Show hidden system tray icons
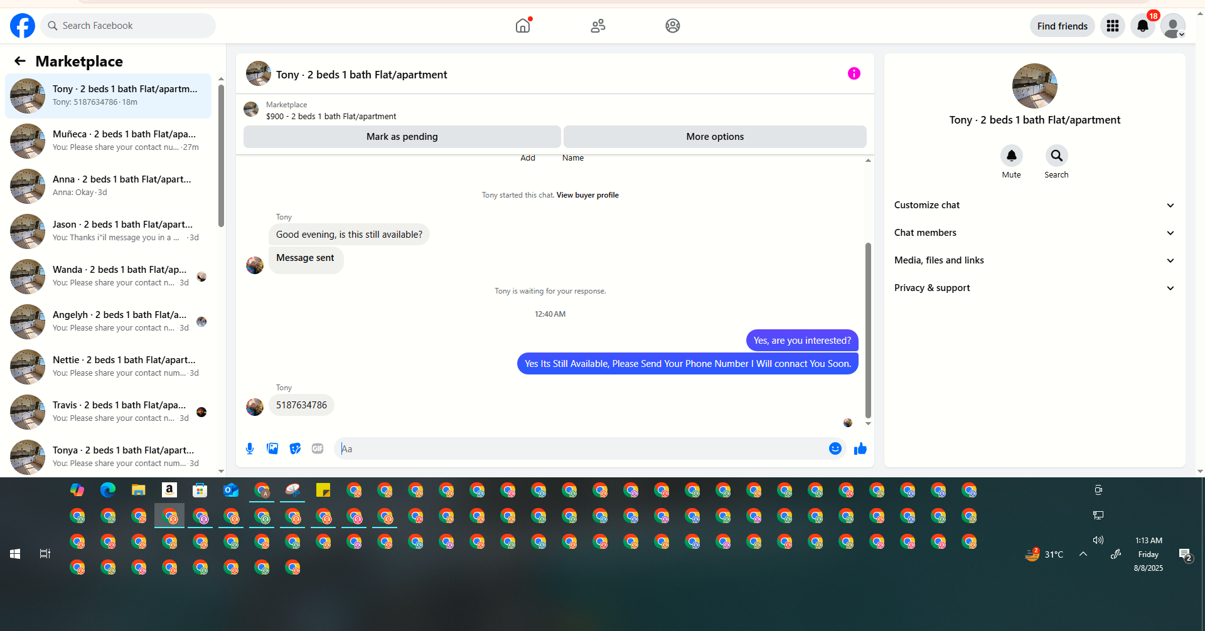 pyautogui.click(x=1083, y=554)
